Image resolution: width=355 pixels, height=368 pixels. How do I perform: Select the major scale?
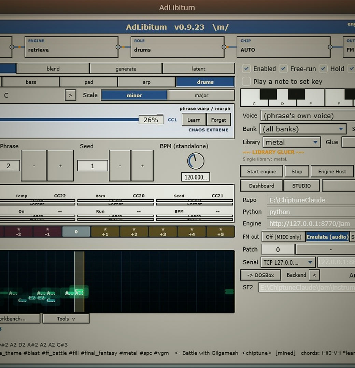(x=201, y=95)
